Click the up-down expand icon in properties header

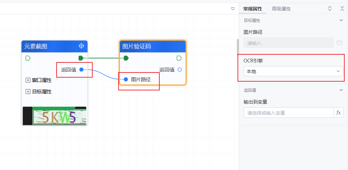tap(330, 9)
